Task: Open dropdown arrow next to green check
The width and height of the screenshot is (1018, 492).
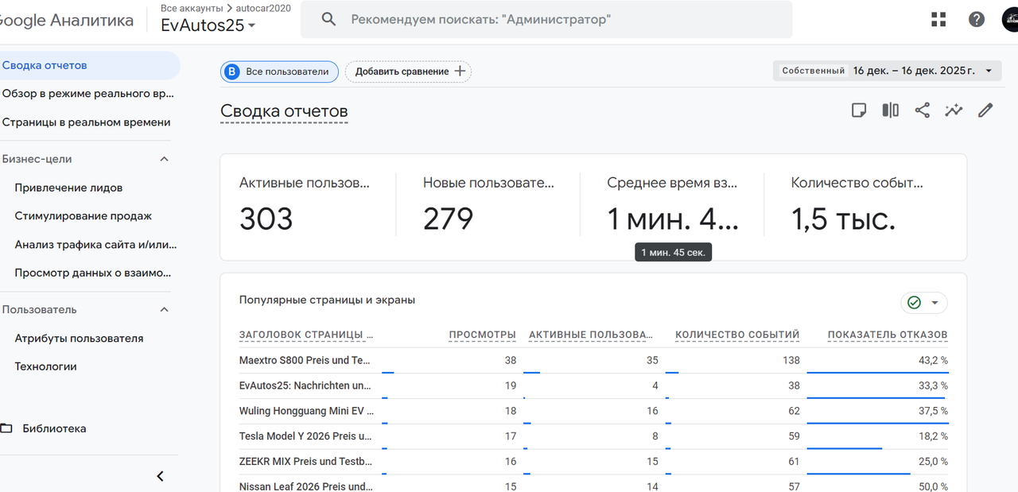Action: coord(935,303)
